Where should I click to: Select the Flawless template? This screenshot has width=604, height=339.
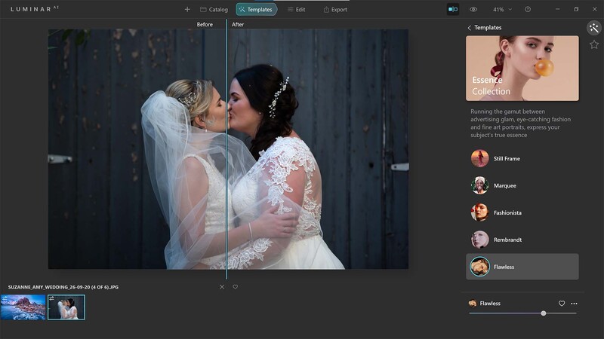[522, 267]
